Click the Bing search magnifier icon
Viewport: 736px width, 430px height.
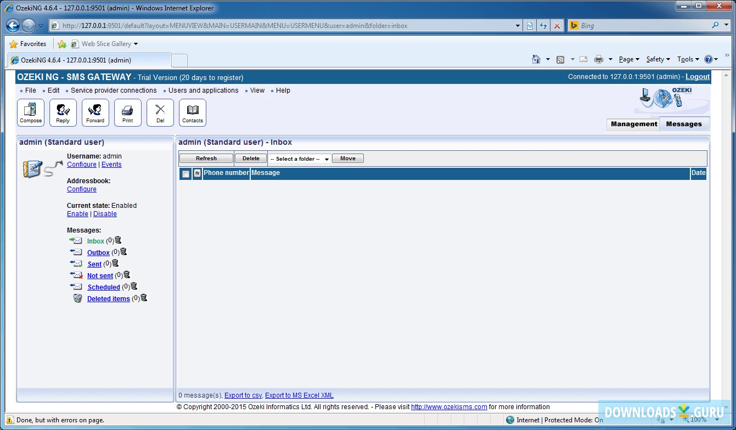[715, 25]
